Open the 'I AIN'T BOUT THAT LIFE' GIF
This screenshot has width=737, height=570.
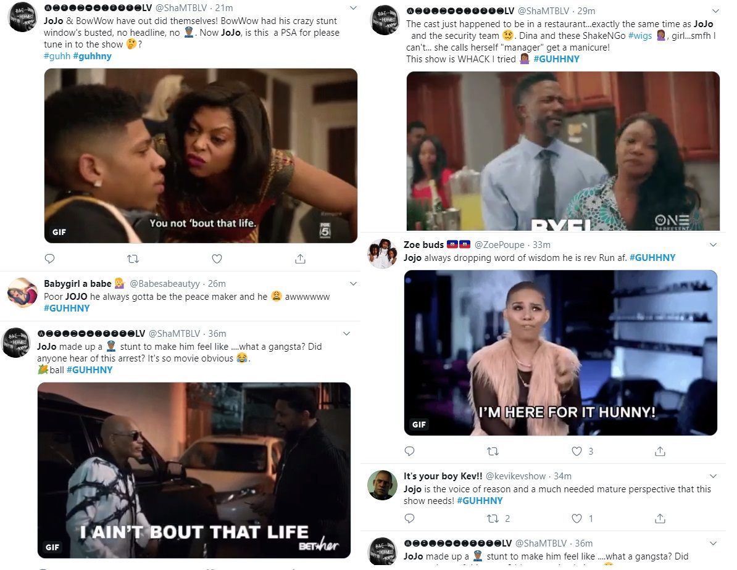click(x=194, y=470)
